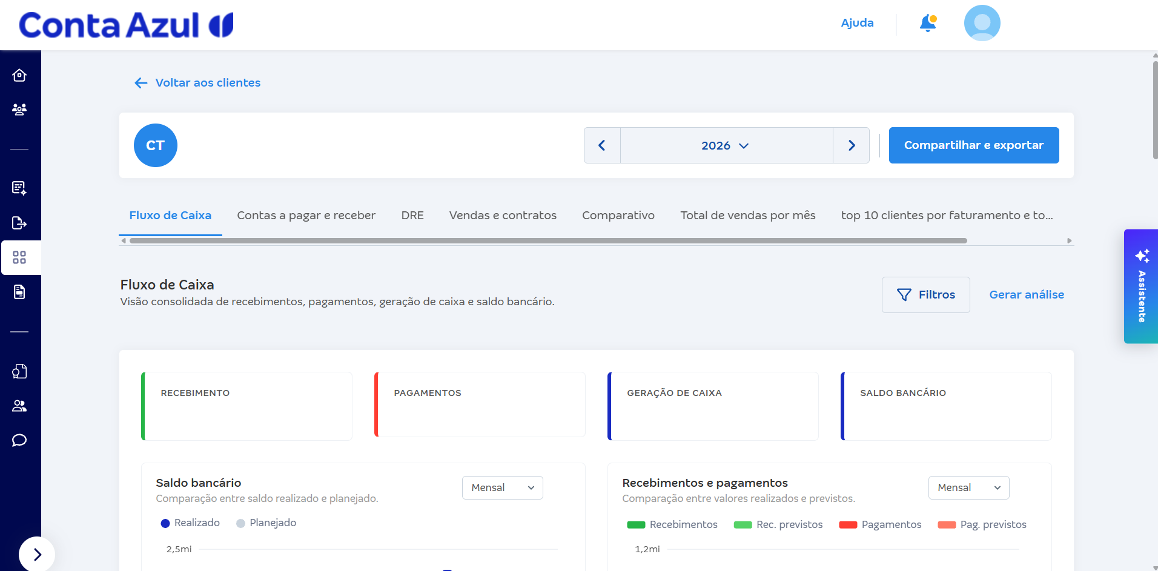Open the 2026 year dropdown
This screenshot has height=571, width=1158.
point(726,145)
